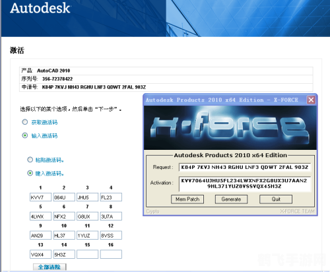Click the Quit button in X-FORCE
330x272 pixels.
276,199
